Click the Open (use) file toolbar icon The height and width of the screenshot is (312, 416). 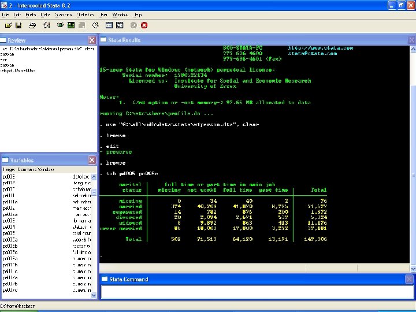tap(8, 25)
